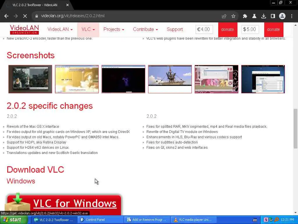Click the Windows subheading
The width and height of the screenshot is (298, 224).
(x=21, y=181)
